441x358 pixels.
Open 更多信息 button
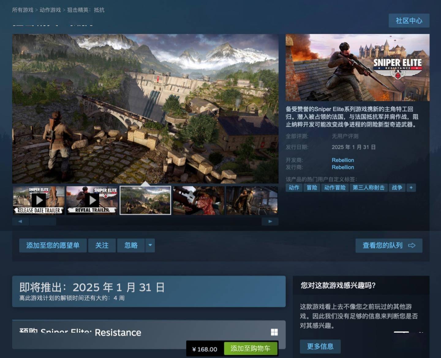click(320, 346)
